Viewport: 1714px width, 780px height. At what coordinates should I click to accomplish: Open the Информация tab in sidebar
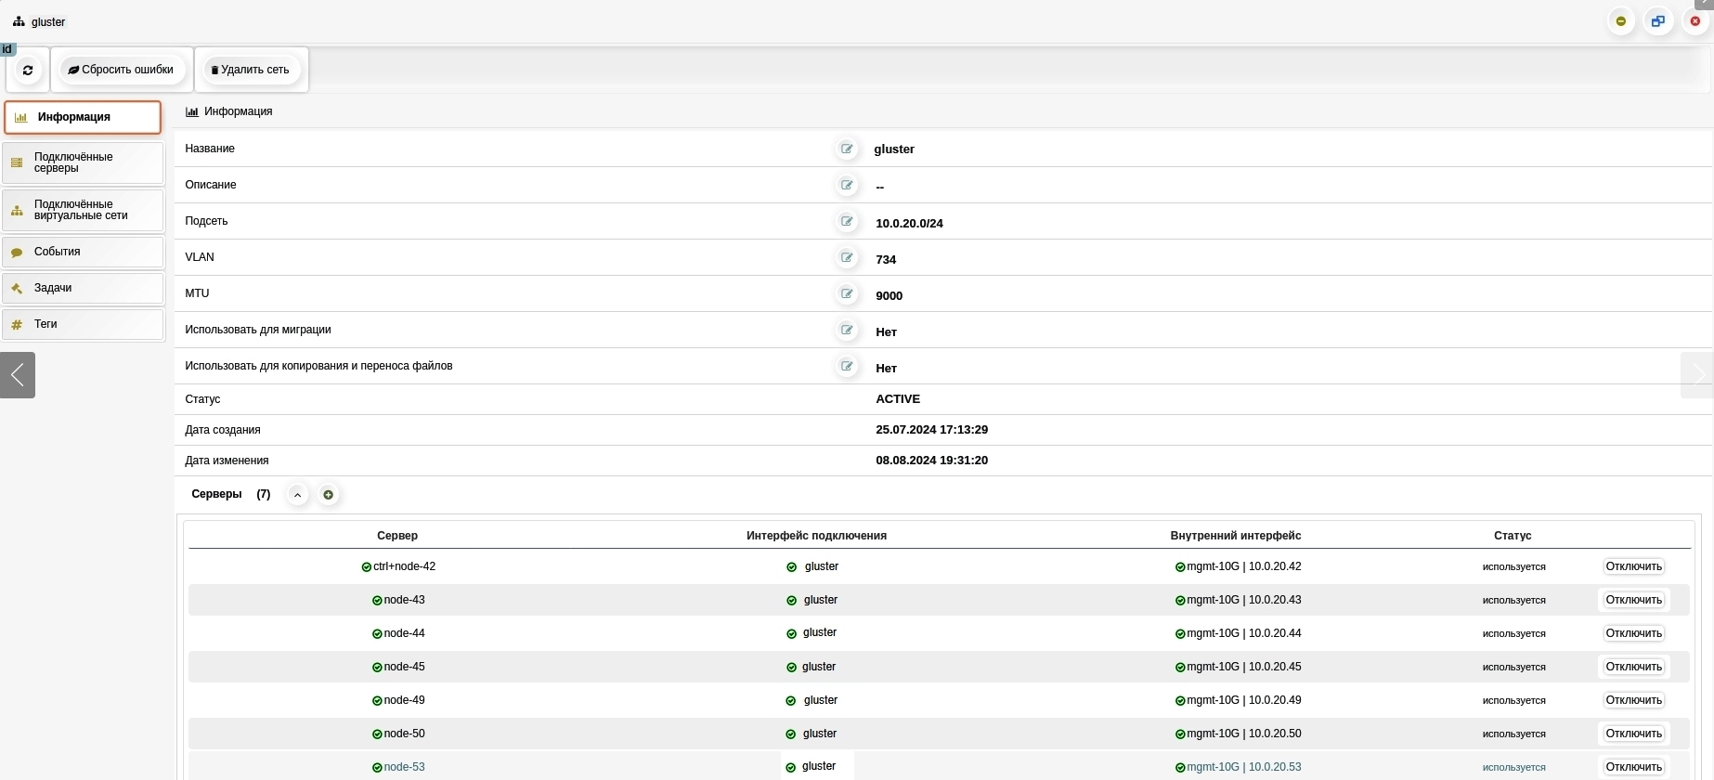pyautogui.click(x=83, y=117)
